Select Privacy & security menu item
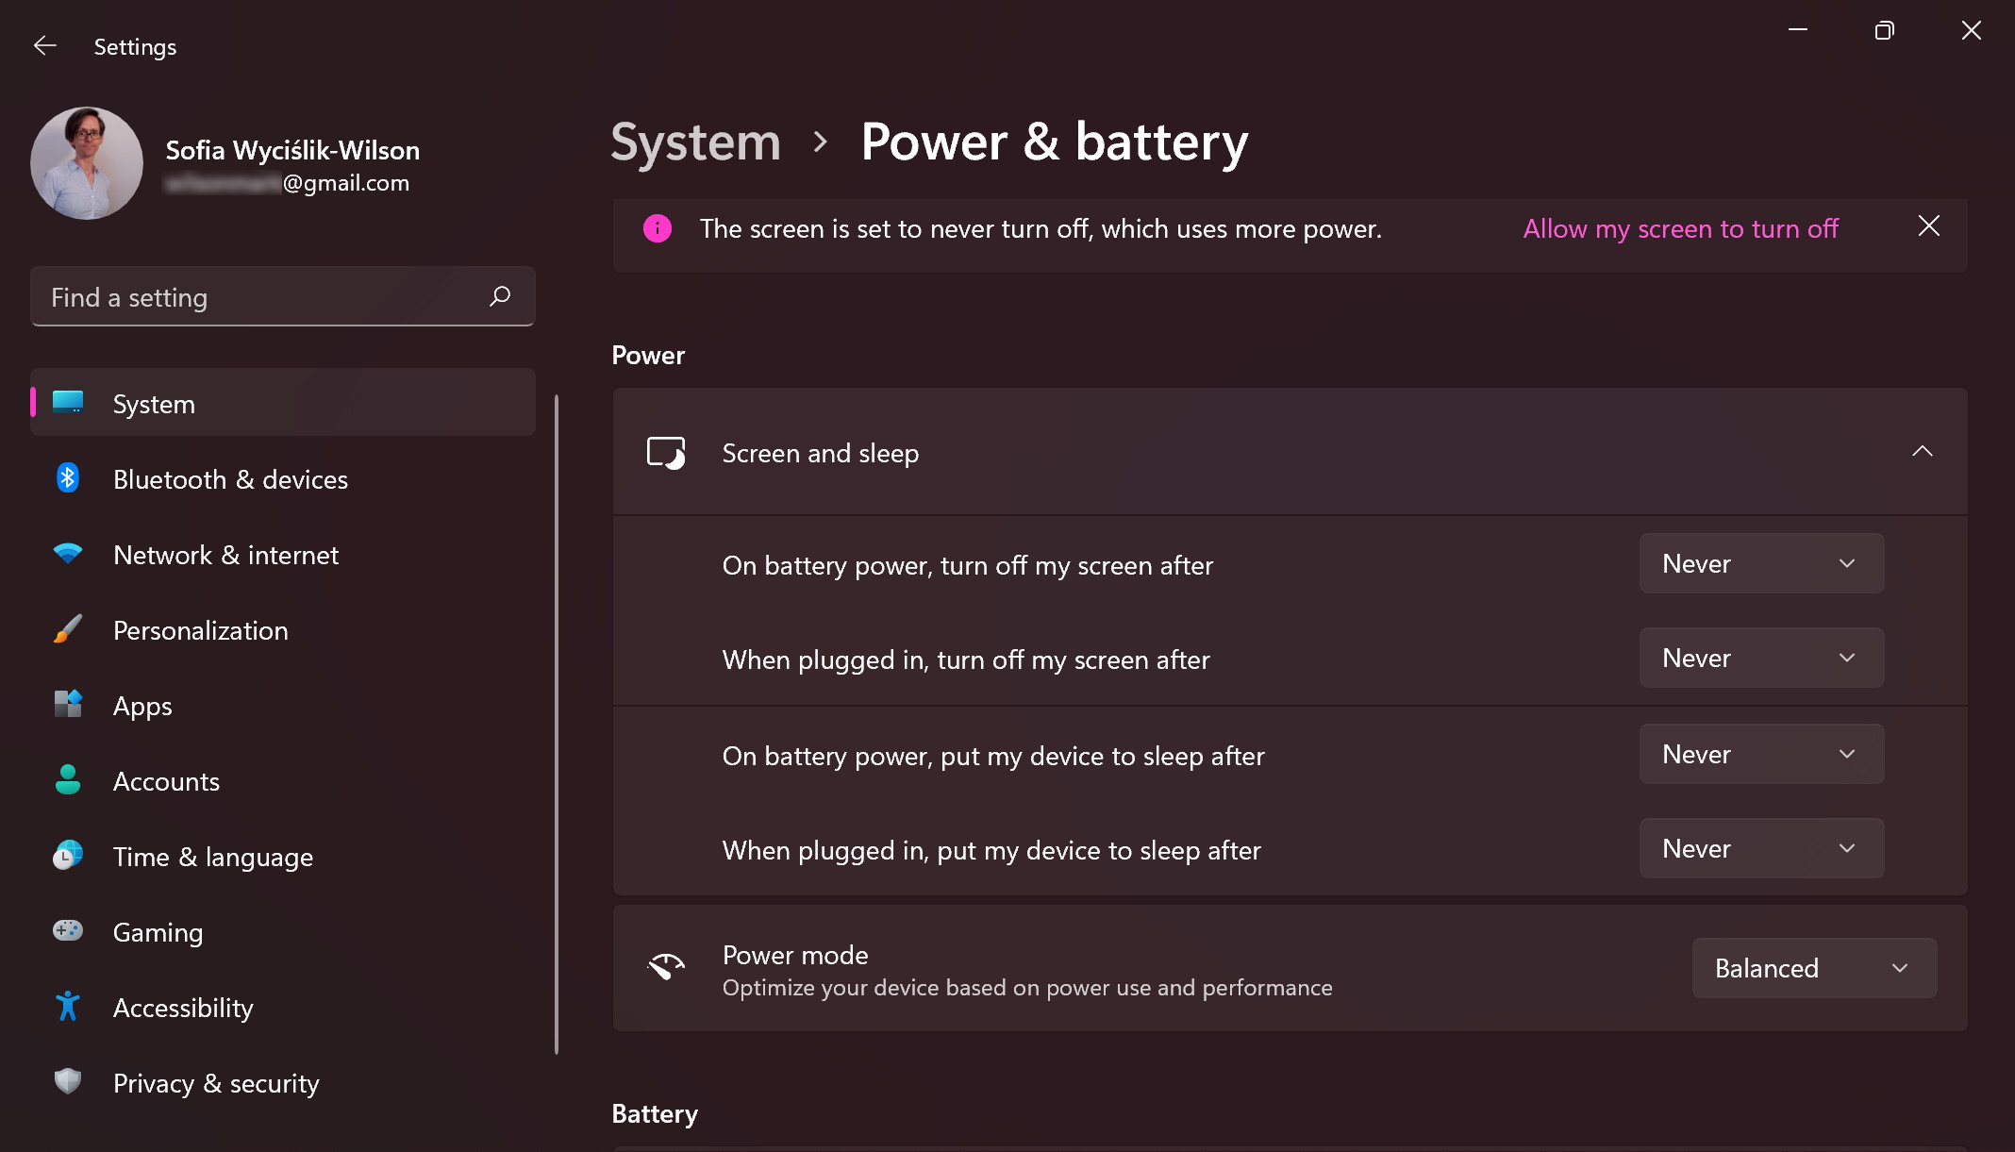 [216, 1083]
